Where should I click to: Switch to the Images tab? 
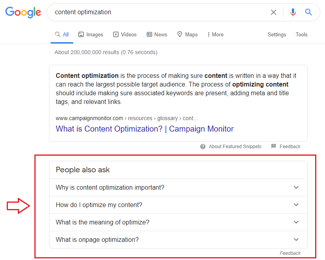click(91, 35)
